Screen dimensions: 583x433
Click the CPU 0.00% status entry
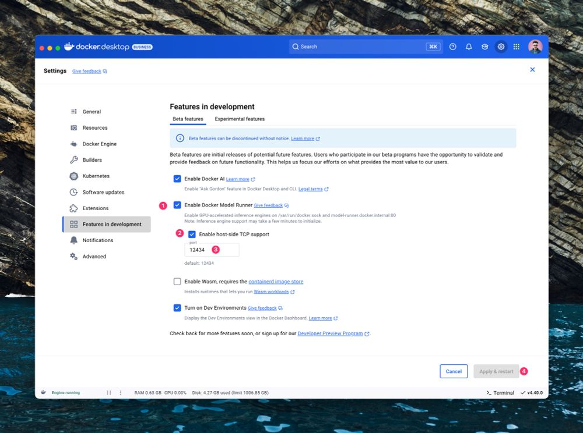click(x=175, y=393)
